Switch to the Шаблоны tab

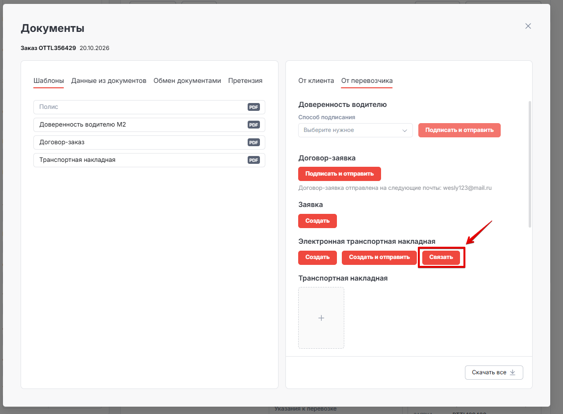[49, 81]
